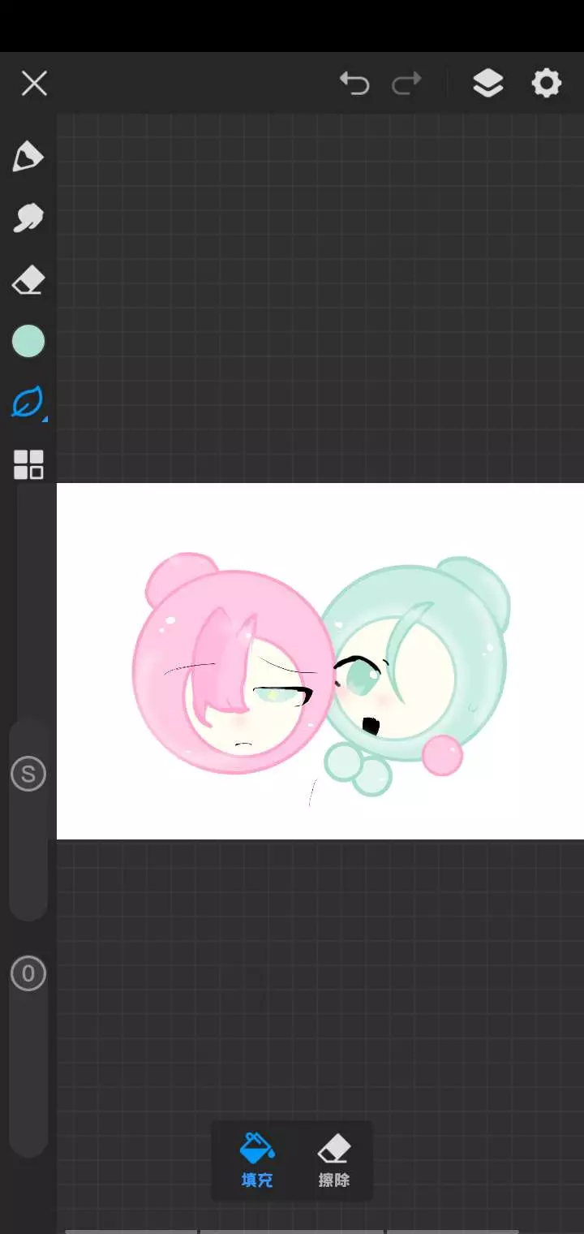Select the eraser tool in left sidebar
584x1234 pixels.
point(28,282)
